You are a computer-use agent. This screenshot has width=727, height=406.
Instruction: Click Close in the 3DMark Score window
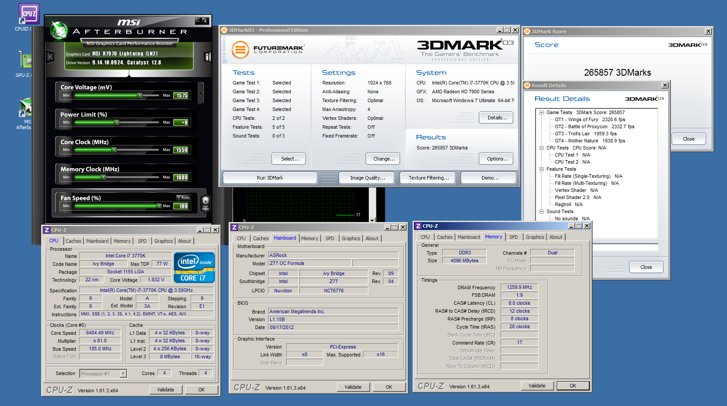[689, 139]
